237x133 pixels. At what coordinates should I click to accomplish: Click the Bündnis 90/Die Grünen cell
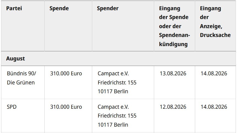21,78
